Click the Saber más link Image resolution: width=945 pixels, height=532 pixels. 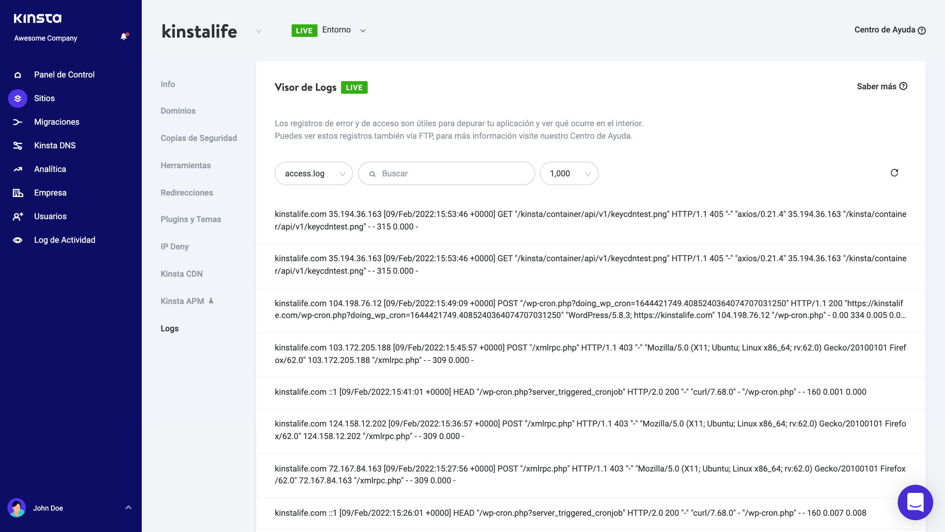point(882,86)
